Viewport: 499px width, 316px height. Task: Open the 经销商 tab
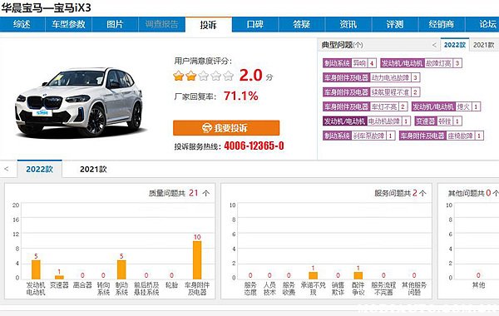(442, 24)
